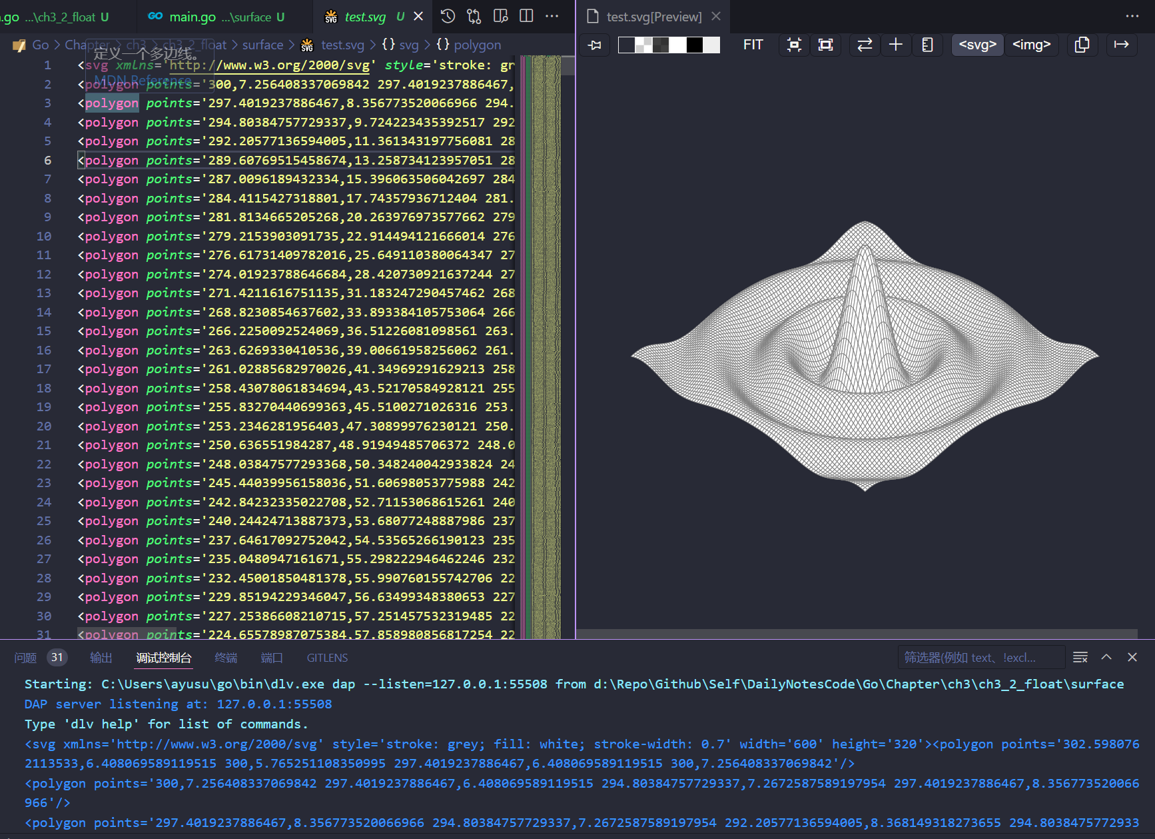1155x839 pixels.
Task: Open the 调试控制台 (Debug Console) tab
Action: pyautogui.click(x=164, y=658)
